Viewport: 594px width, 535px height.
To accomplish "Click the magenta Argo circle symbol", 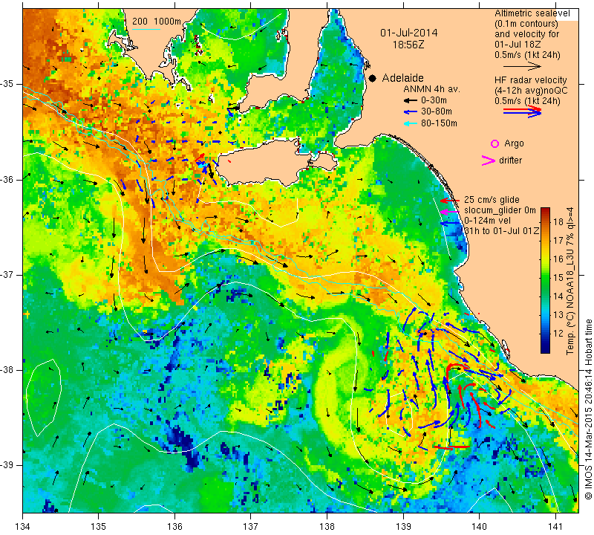I will tap(495, 143).
